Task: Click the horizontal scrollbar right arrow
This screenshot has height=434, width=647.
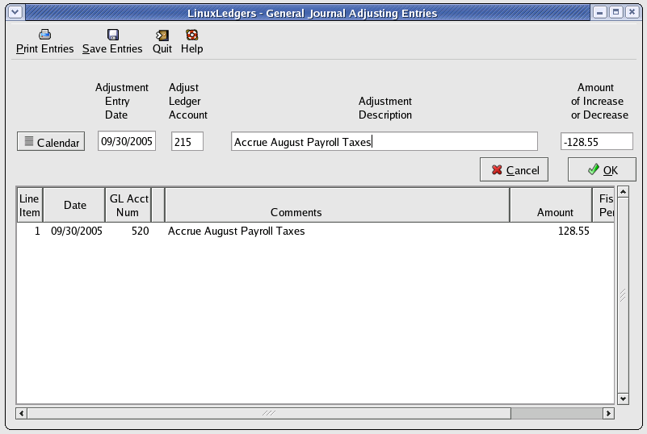Action: point(608,413)
